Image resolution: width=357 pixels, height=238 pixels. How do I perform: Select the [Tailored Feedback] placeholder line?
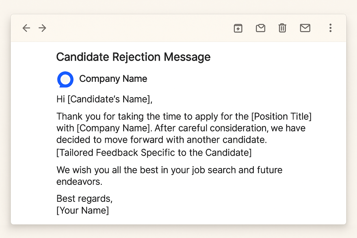[x=154, y=152]
